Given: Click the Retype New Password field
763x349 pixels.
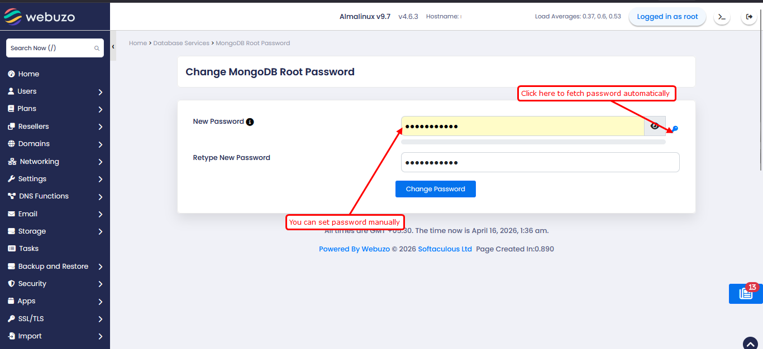Looking at the screenshot, I should pyautogui.click(x=540, y=162).
